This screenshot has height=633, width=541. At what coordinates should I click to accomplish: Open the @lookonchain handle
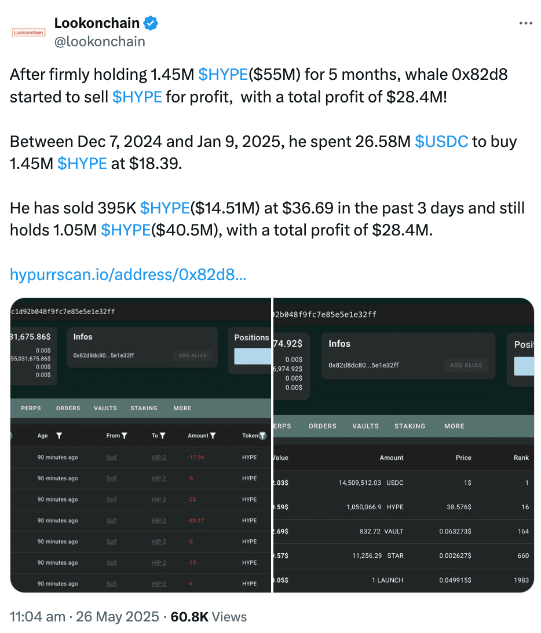(x=100, y=42)
